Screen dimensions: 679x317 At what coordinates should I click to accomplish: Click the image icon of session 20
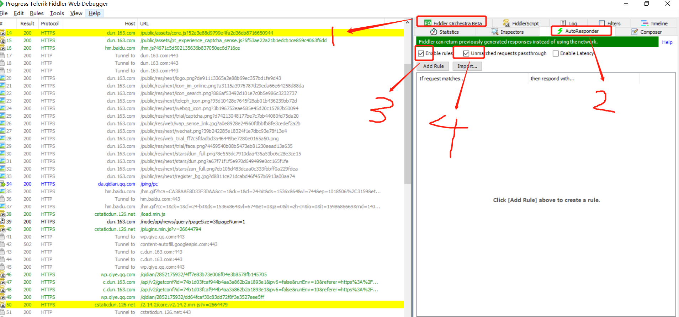click(x=2, y=78)
